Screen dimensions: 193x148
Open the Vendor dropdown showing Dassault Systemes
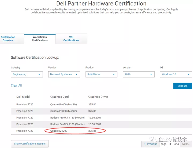coord(64,74)
